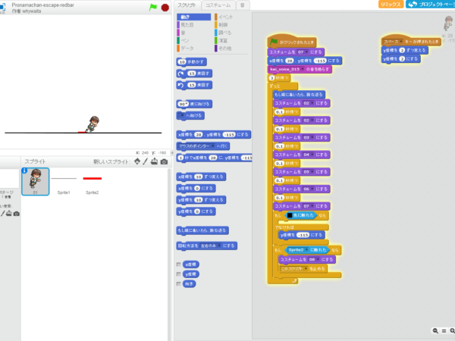Open the スペース key dropdown in hat block
Screen dimensions: 455x341
[400, 42]
